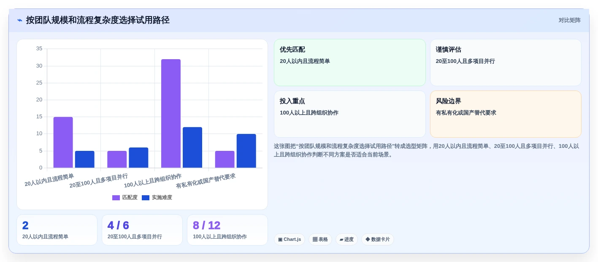The height and width of the screenshot is (262, 598).
Task: Open the 风险边界 card
Action: 506,114
